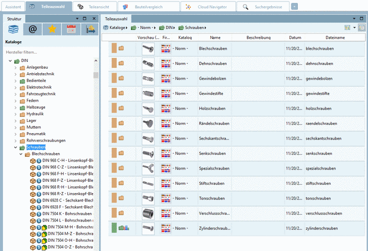The image size is (368, 251).
Task: Click the Holzschrauben preview thumbnail
Action: pyautogui.click(x=148, y=109)
